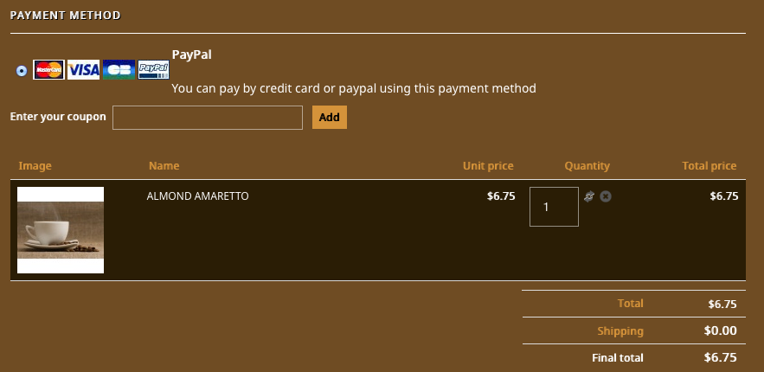
Task: Remove Almond Amaretto from the cart
Action: (606, 196)
